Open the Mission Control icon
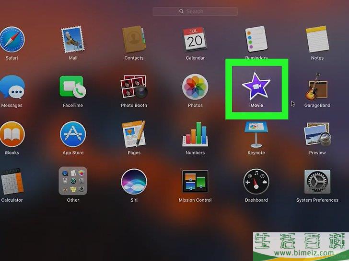This screenshot has height=261, width=349. click(x=195, y=181)
